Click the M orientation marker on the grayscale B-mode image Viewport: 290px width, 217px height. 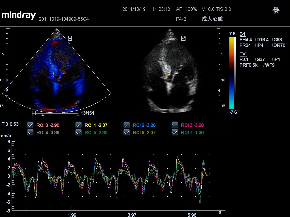(183, 38)
